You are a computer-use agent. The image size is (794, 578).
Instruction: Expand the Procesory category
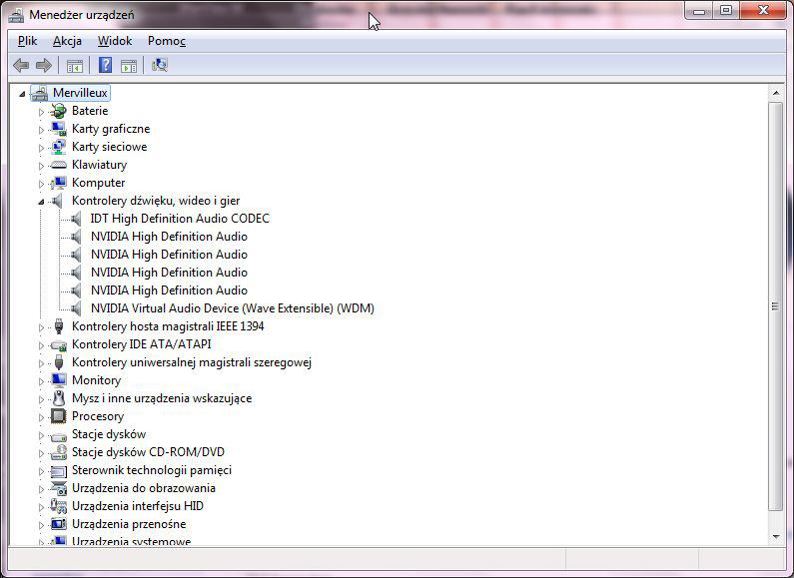(41, 417)
